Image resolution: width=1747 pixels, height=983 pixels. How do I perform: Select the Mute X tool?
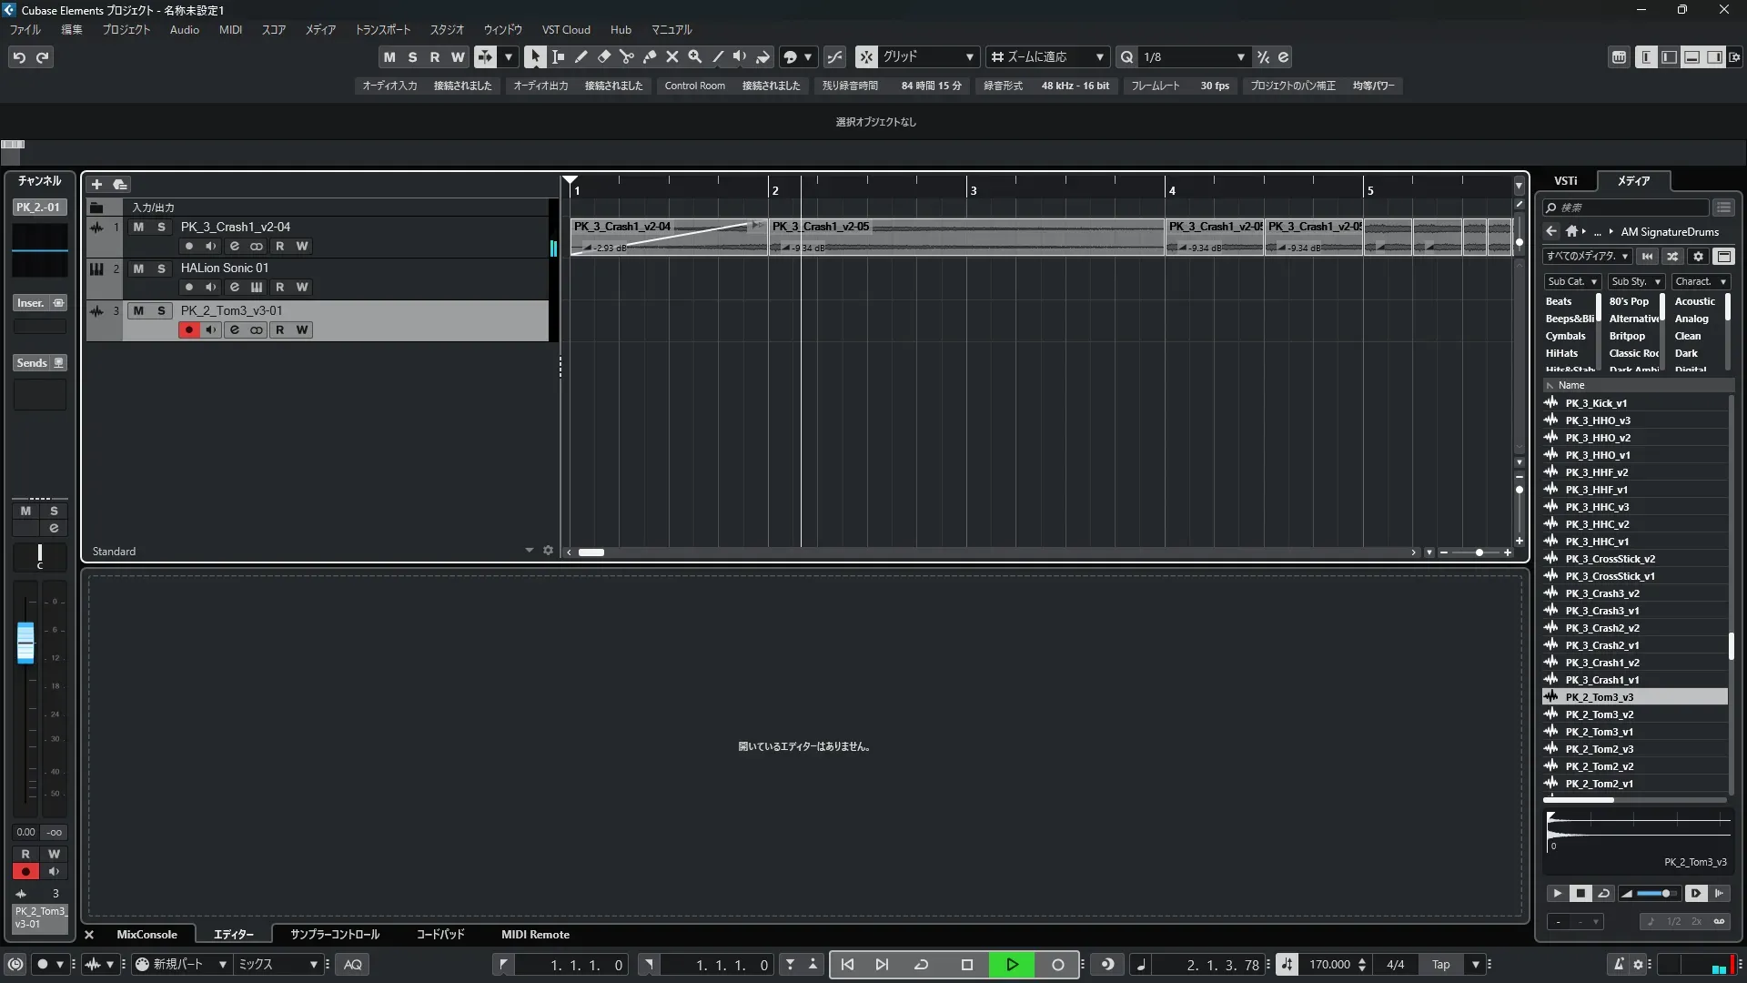tap(672, 56)
